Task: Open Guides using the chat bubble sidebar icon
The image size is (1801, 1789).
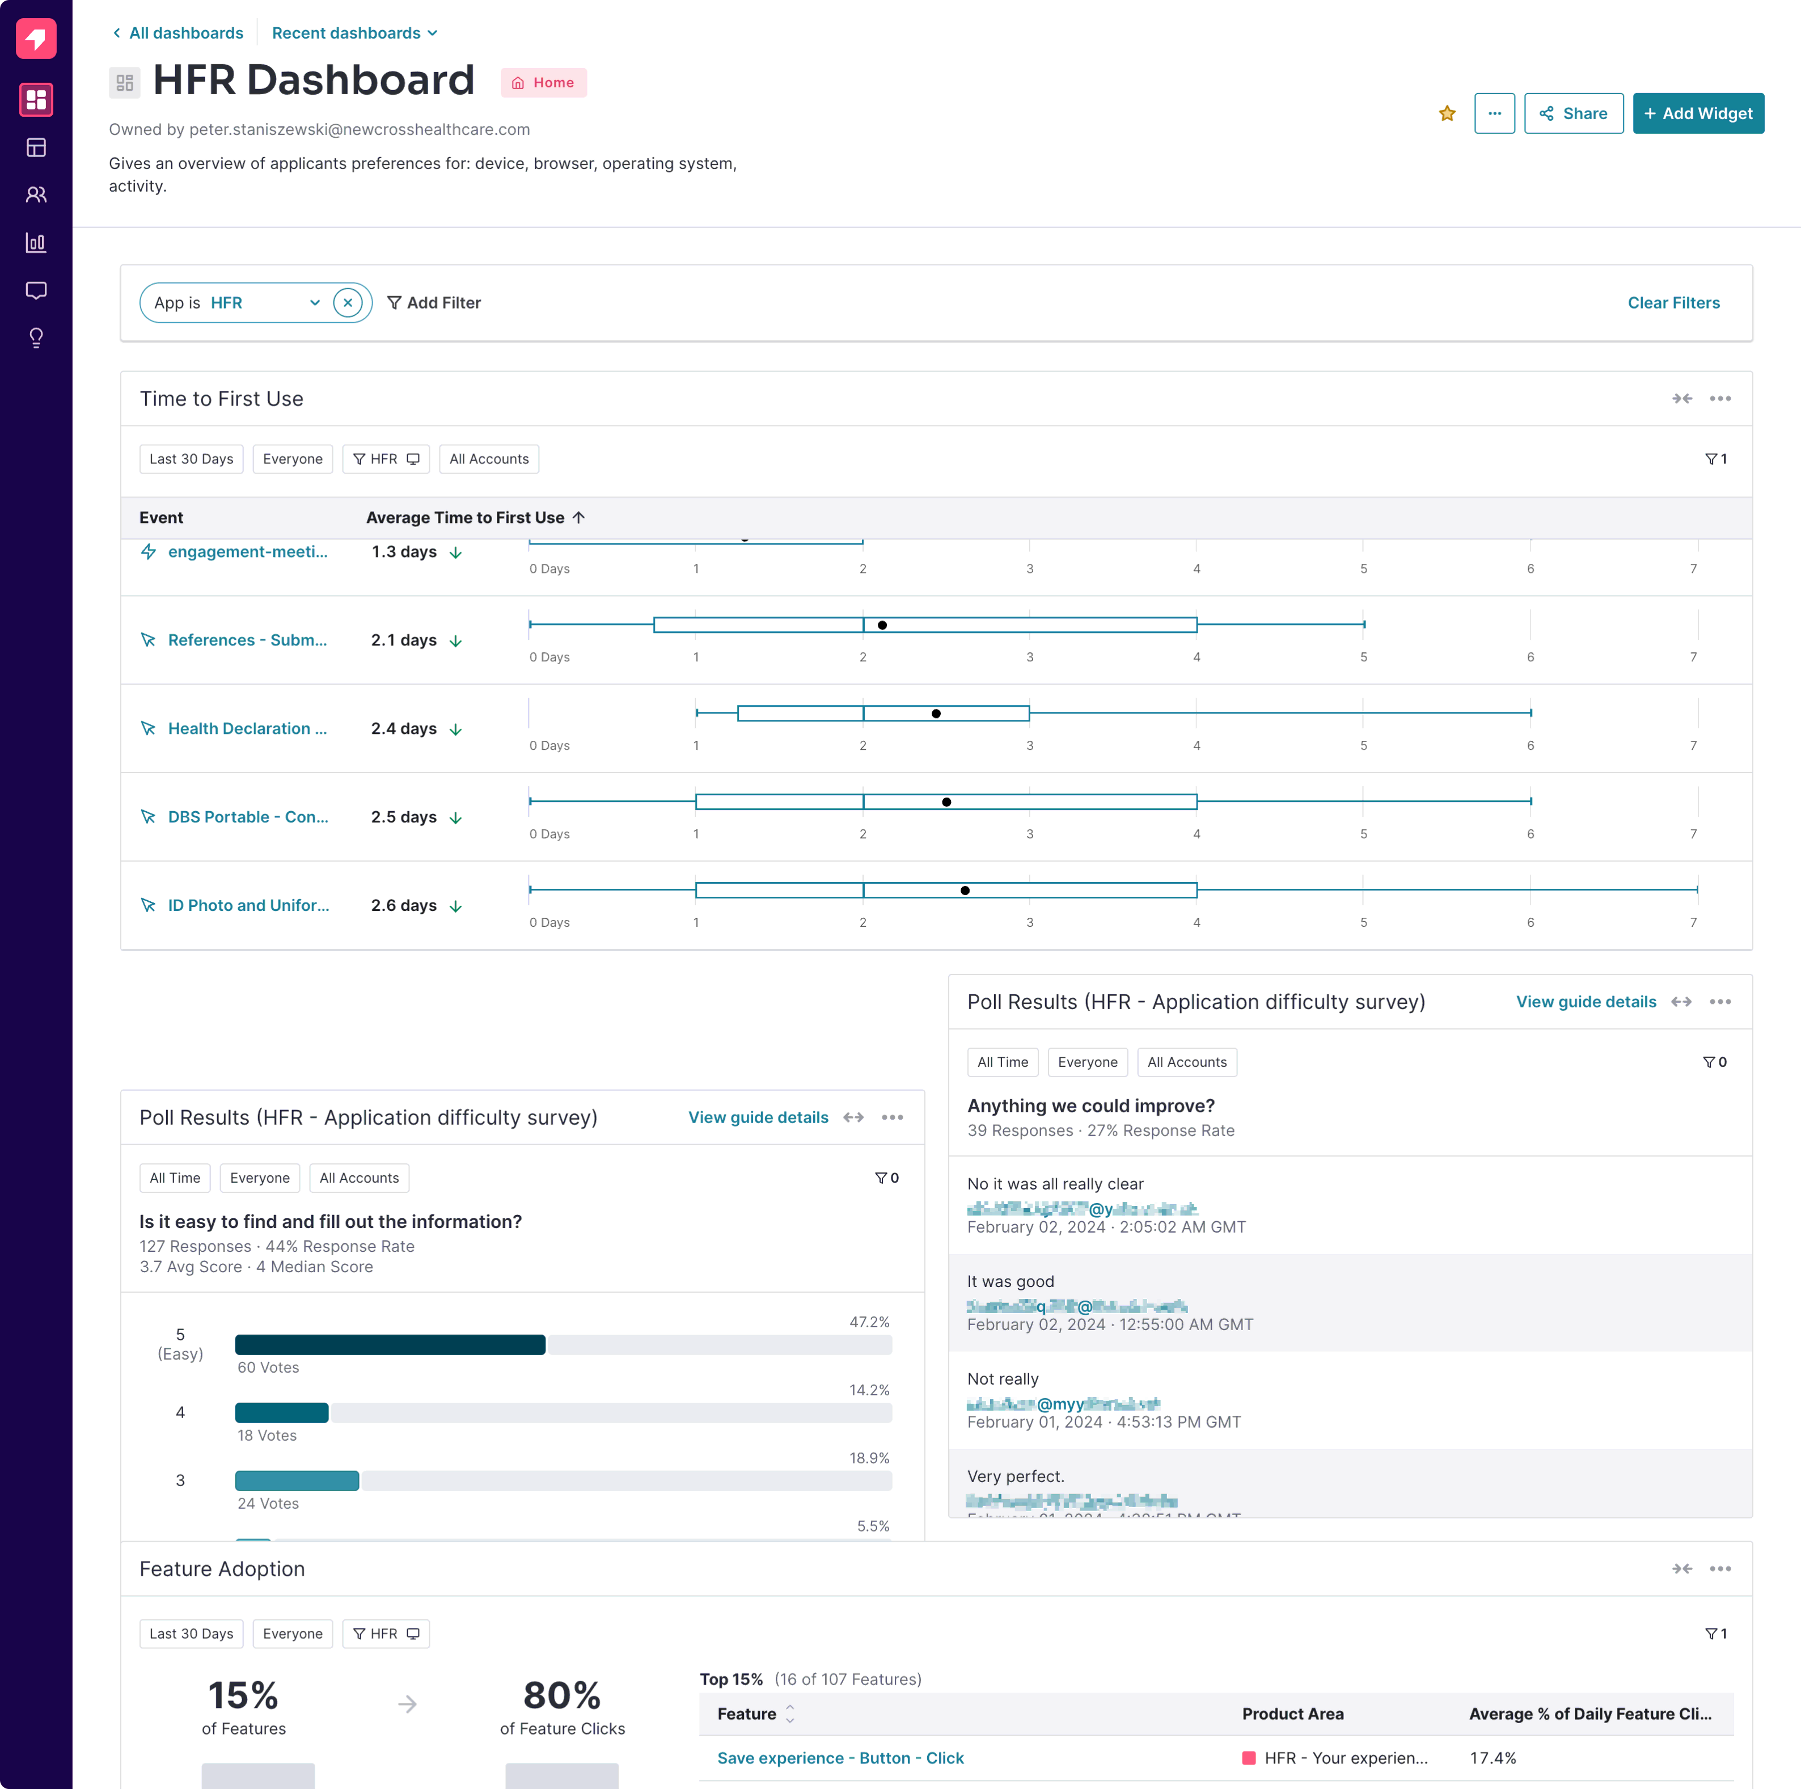Action: (36, 291)
